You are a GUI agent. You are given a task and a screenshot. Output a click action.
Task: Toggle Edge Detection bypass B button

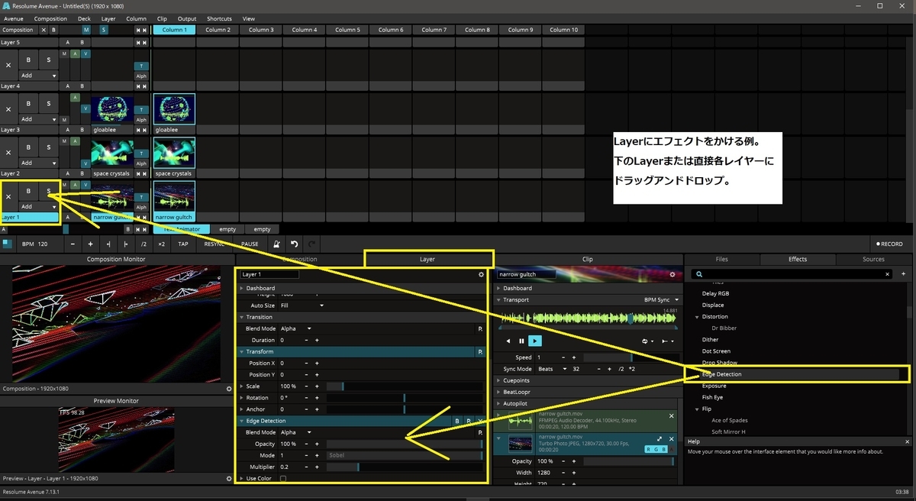pyautogui.click(x=457, y=421)
